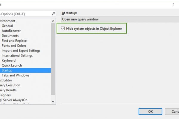The height and width of the screenshot is (119, 179).
Task: Select General in the options tree
Action: (7, 26)
